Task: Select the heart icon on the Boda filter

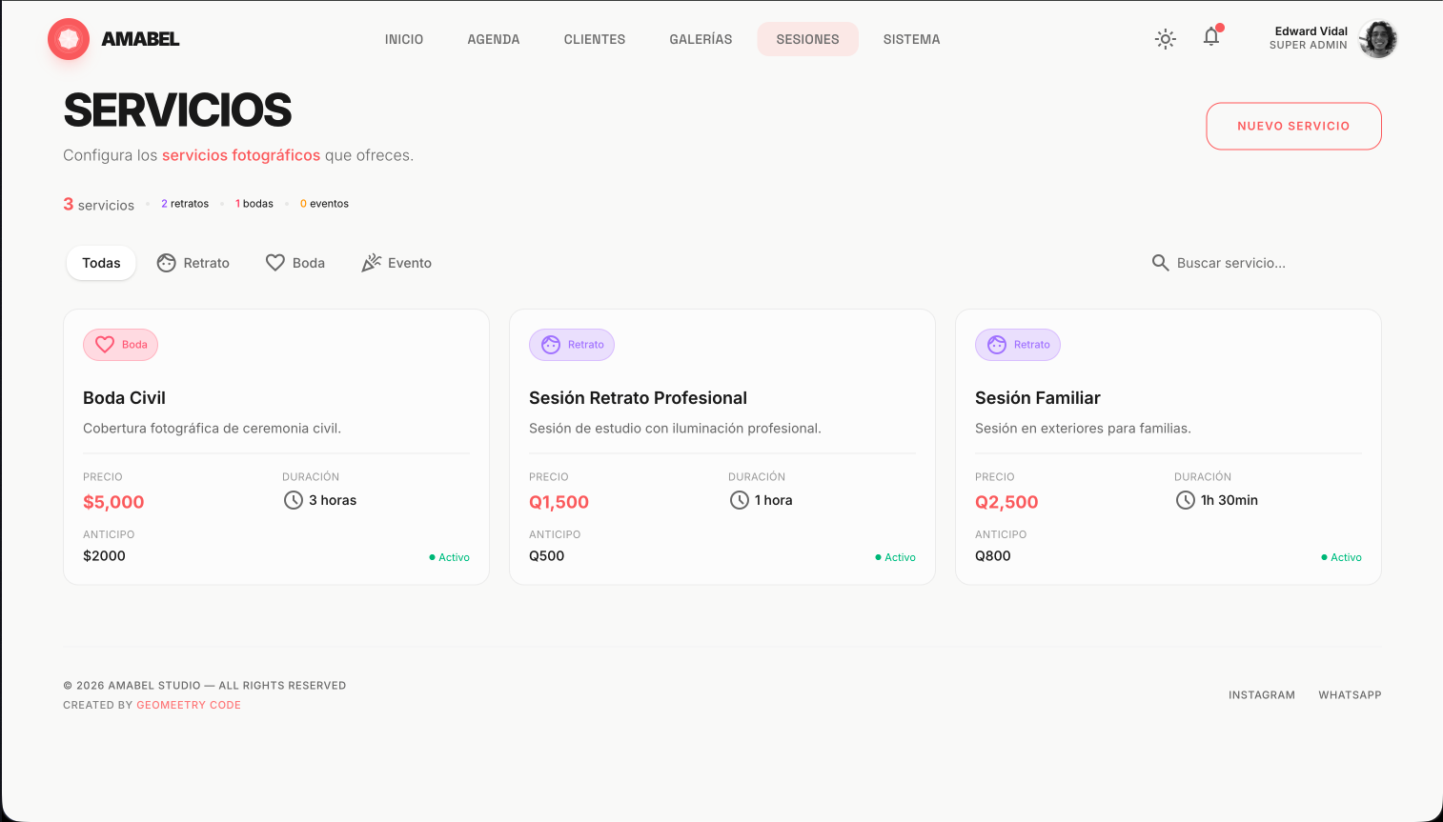Action: (275, 262)
